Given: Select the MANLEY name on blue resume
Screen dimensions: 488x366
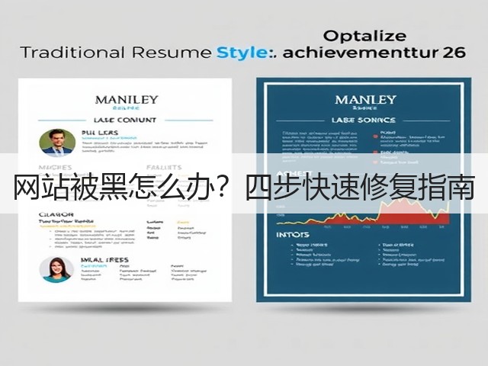Looking at the screenshot, I should coord(365,100).
